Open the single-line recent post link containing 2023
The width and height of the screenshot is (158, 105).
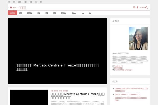(x=127, y=94)
